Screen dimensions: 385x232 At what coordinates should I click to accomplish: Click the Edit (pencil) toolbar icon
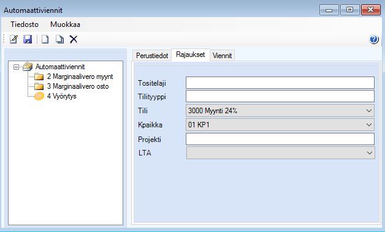13,39
